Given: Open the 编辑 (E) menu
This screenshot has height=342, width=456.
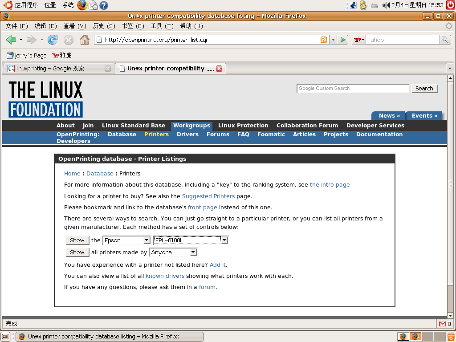Looking at the screenshot, I should click(46, 26).
